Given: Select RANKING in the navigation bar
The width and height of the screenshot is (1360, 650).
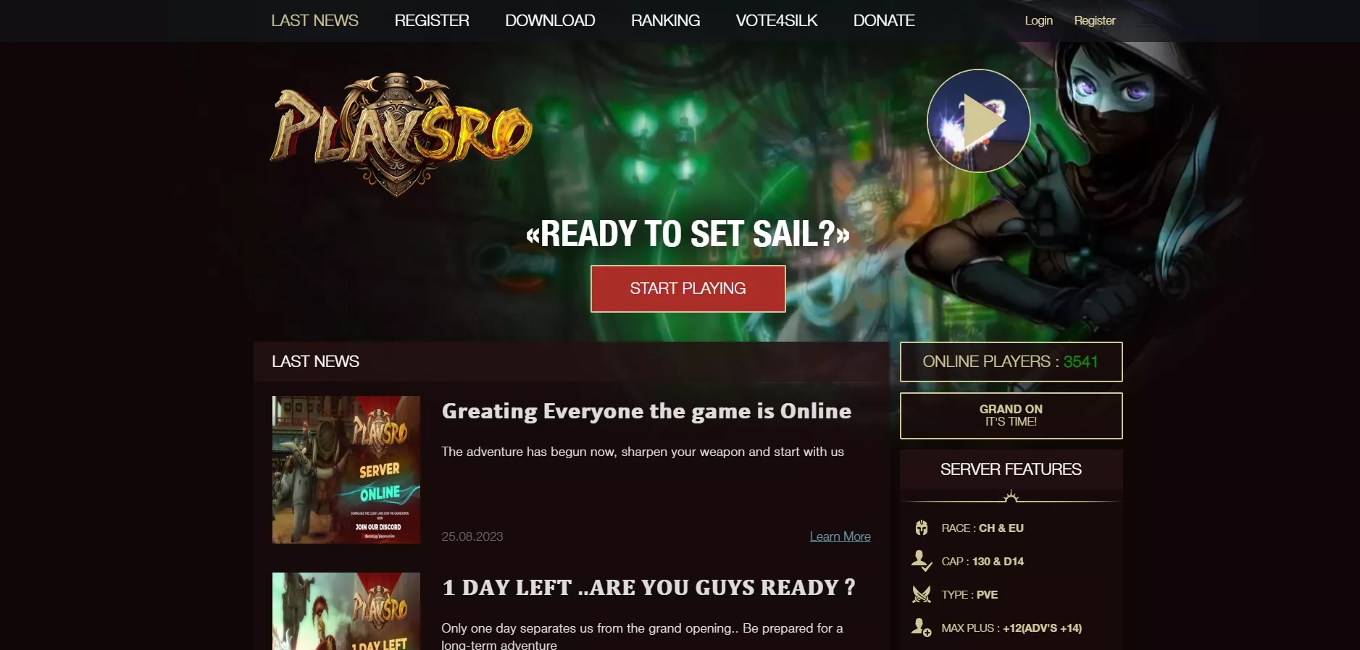Looking at the screenshot, I should click(665, 20).
